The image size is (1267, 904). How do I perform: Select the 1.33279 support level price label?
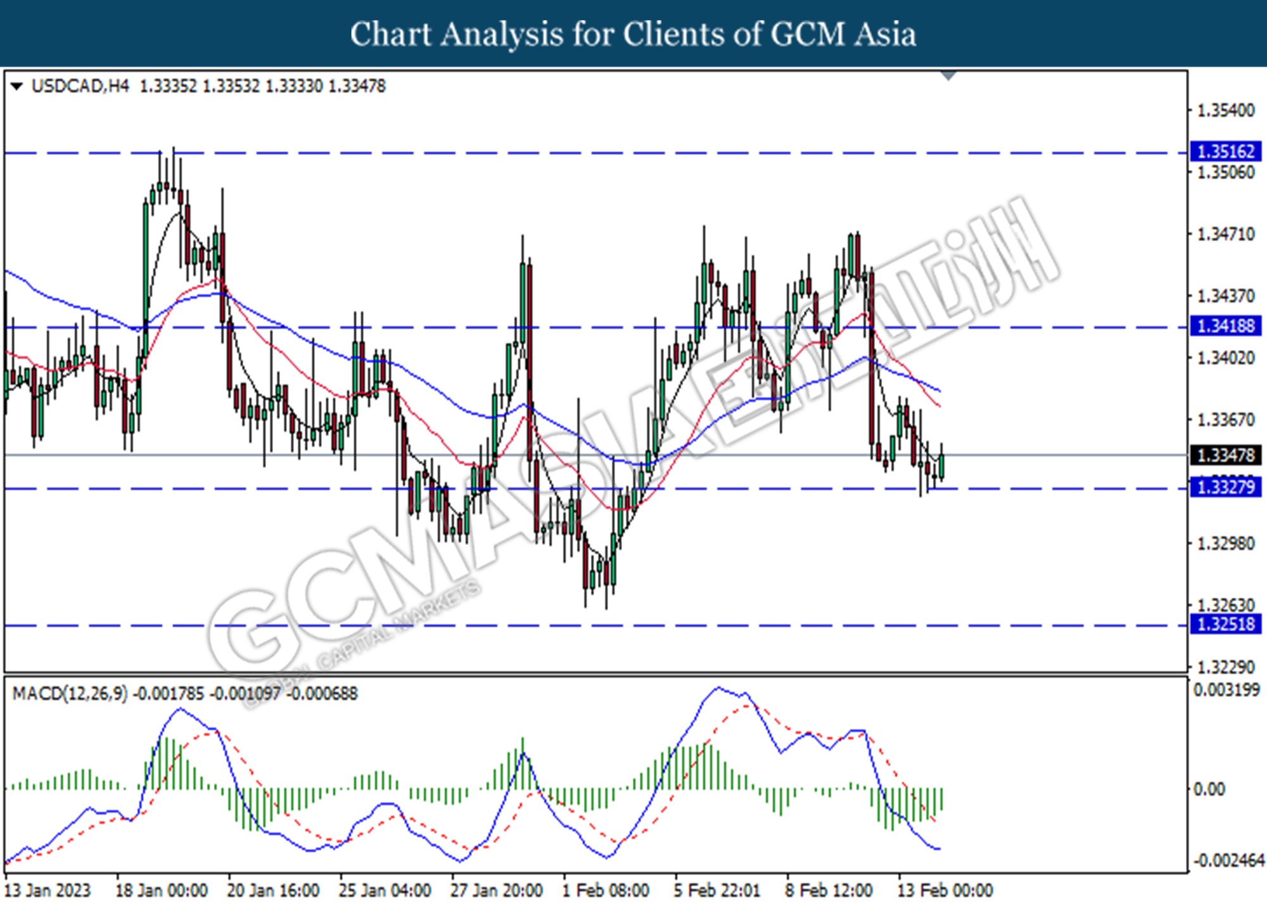point(1226,487)
